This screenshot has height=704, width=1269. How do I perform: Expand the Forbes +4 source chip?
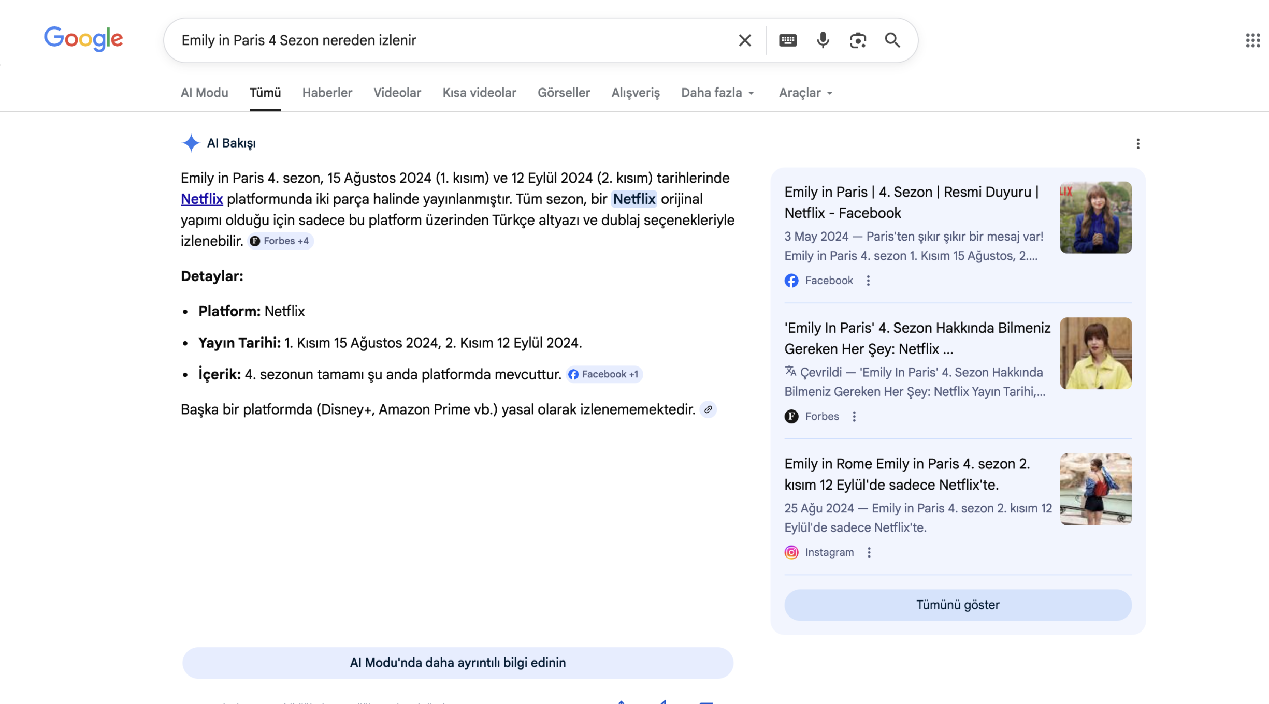[280, 241]
